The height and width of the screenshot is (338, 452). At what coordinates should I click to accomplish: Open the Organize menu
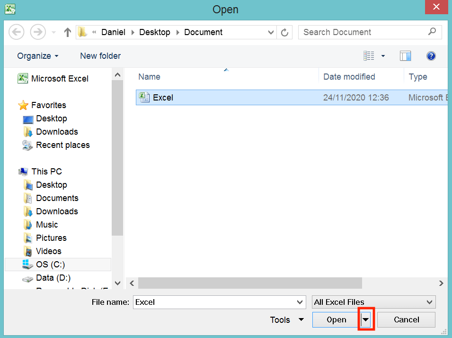click(38, 56)
